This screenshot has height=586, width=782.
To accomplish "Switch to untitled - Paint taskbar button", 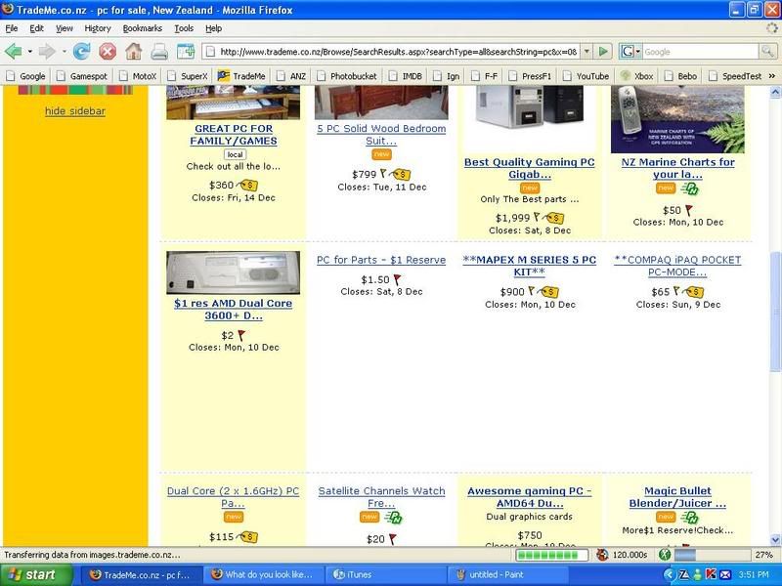I will point(508,575).
